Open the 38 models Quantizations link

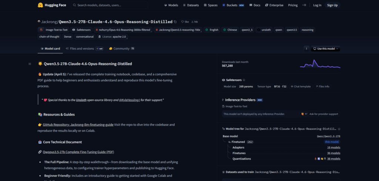pyautogui.click(x=334, y=159)
